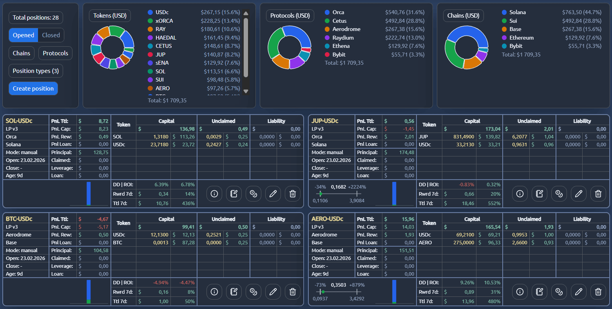Open info for the BTC-USDc position

pyautogui.click(x=214, y=292)
